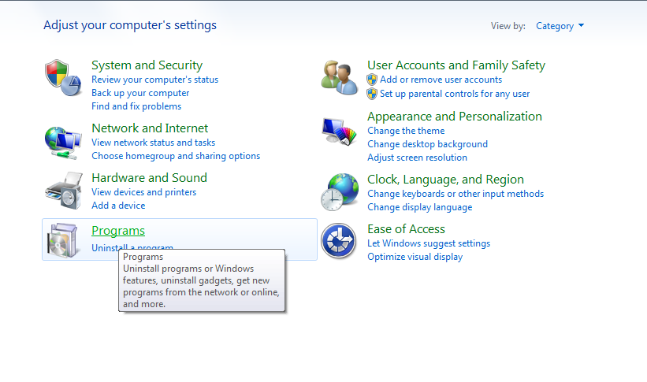647x382 pixels.
Task: Click Let Windows suggest settings
Action: [429, 243]
